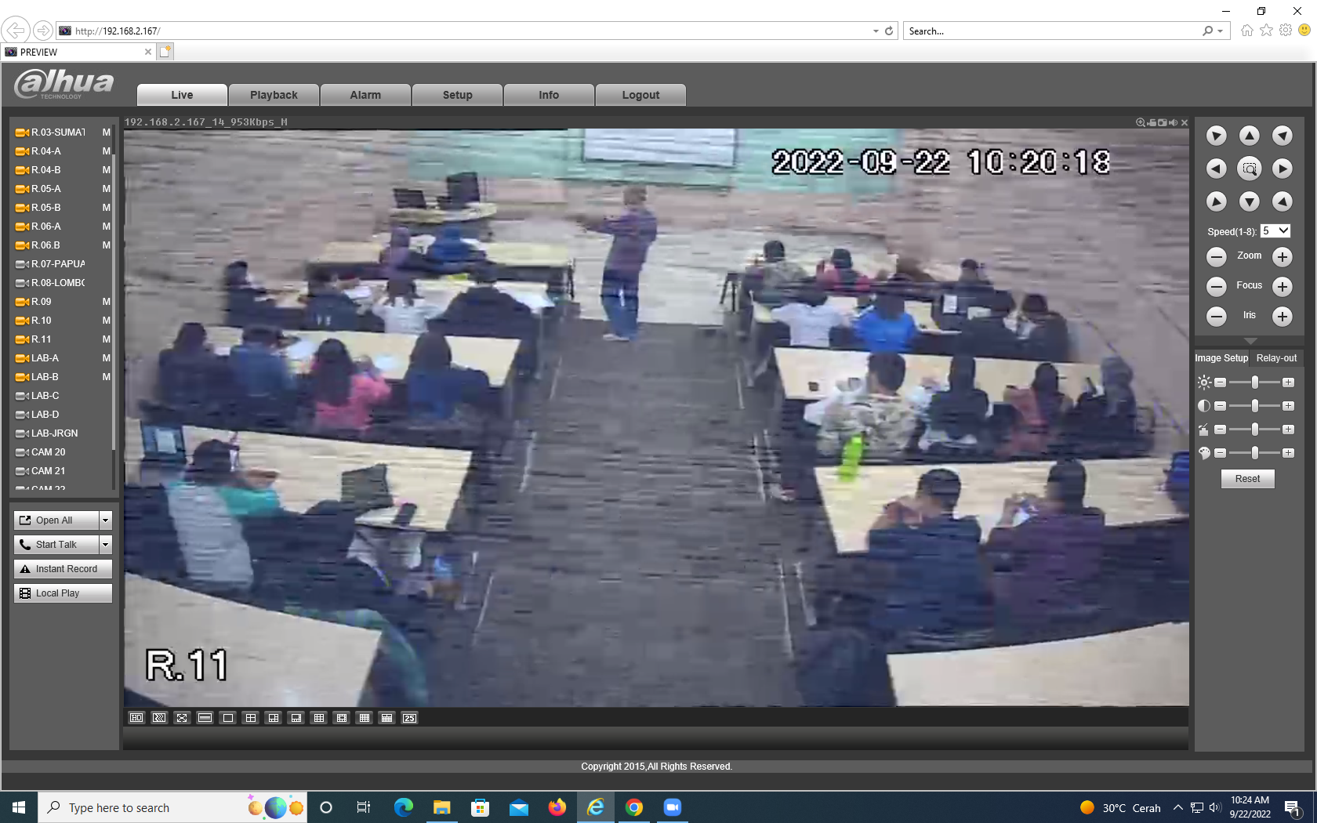Open the address bar history dropdown
1317x823 pixels.
pos(876,31)
